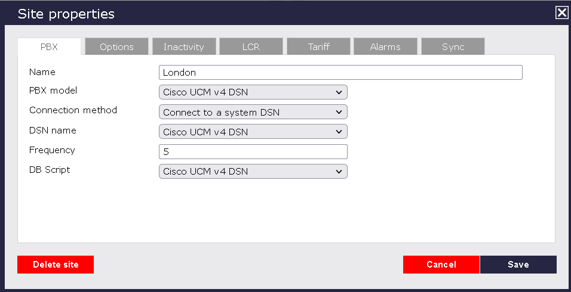Save the site properties
Viewport: 571px width, 292px height.
click(x=518, y=265)
